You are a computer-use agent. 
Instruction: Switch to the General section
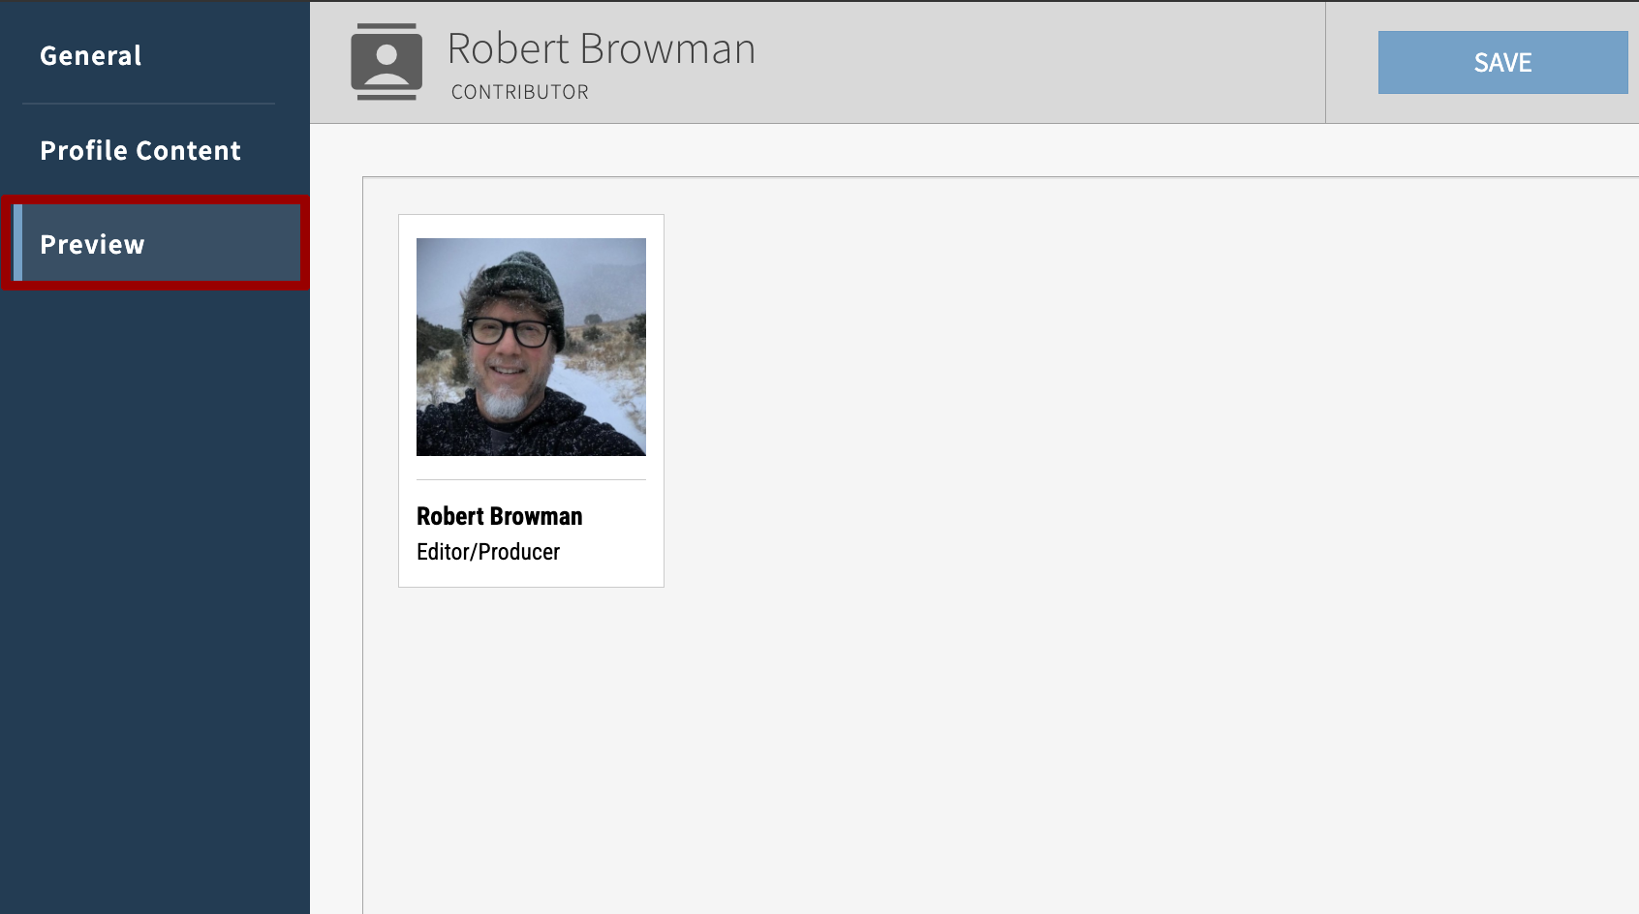point(89,55)
